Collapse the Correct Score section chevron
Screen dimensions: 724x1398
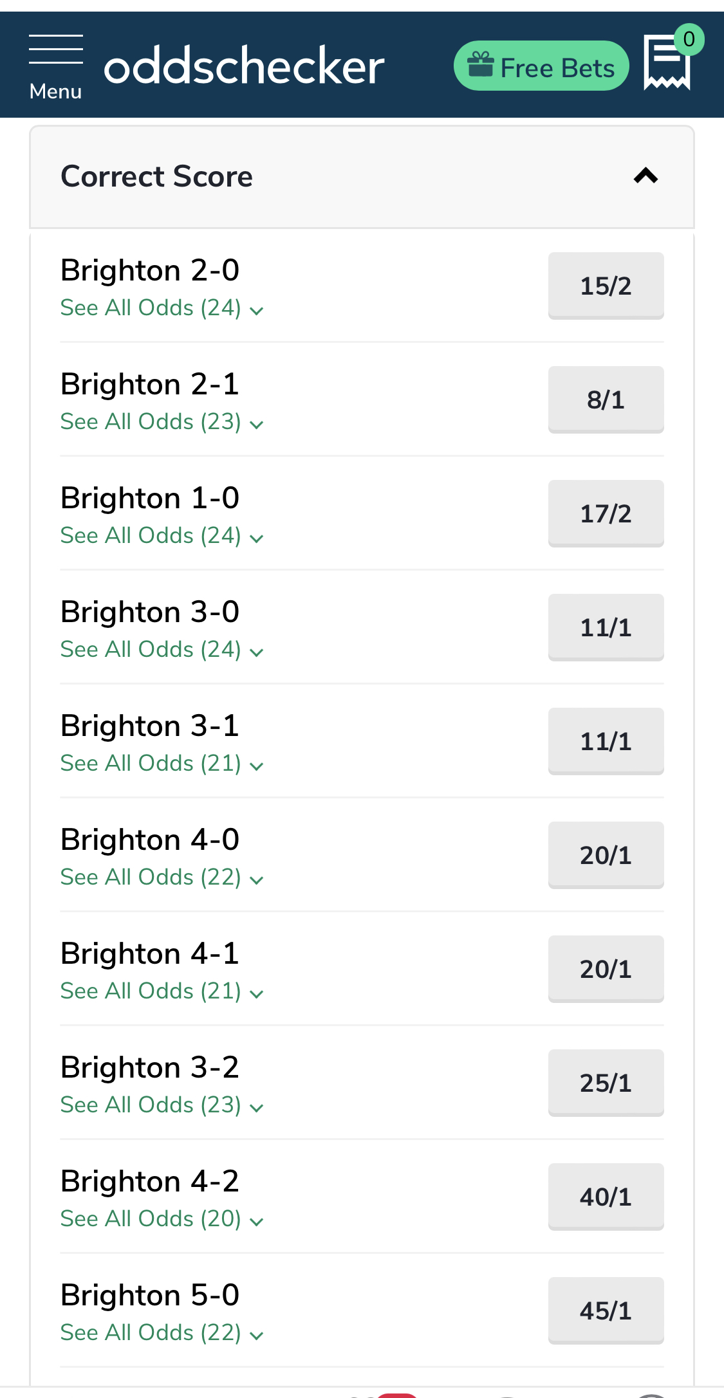pos(645,176)
